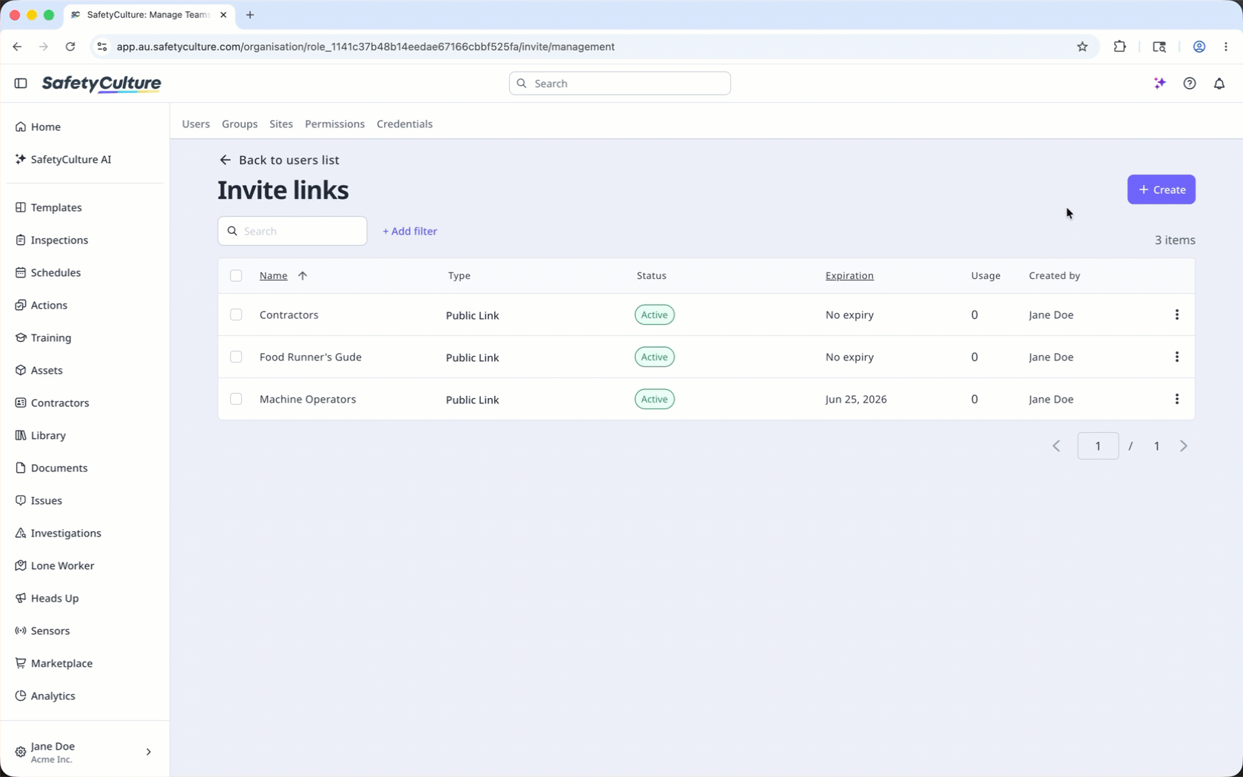
Task: Go to next page chevron
Action: tap(1184, 446)
